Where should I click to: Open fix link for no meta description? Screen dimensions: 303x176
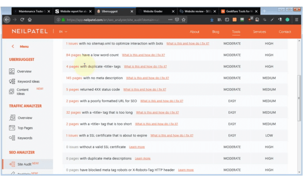[147, 78]
